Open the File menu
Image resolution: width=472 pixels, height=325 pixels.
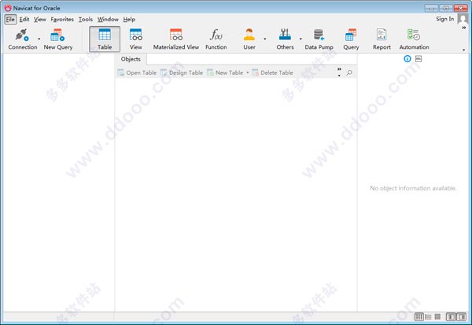coord(10,19)
